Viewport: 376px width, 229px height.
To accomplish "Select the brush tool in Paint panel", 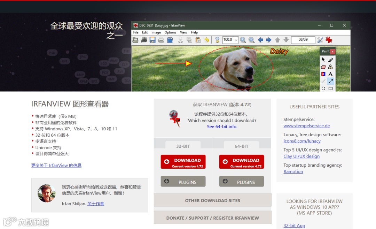I will pos(330,60).
